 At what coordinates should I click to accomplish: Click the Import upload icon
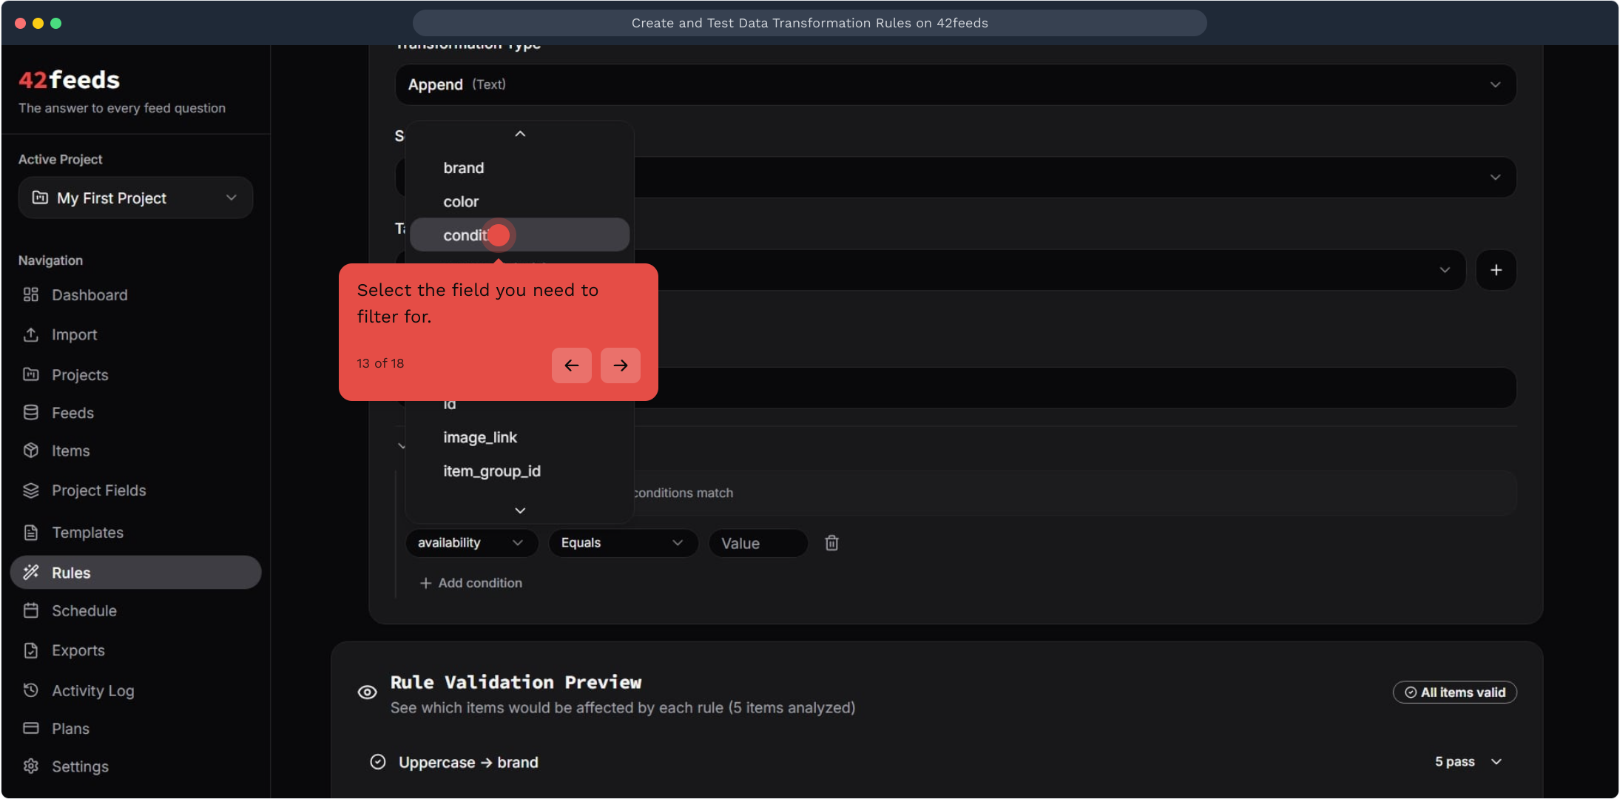[x=30, y=334]
